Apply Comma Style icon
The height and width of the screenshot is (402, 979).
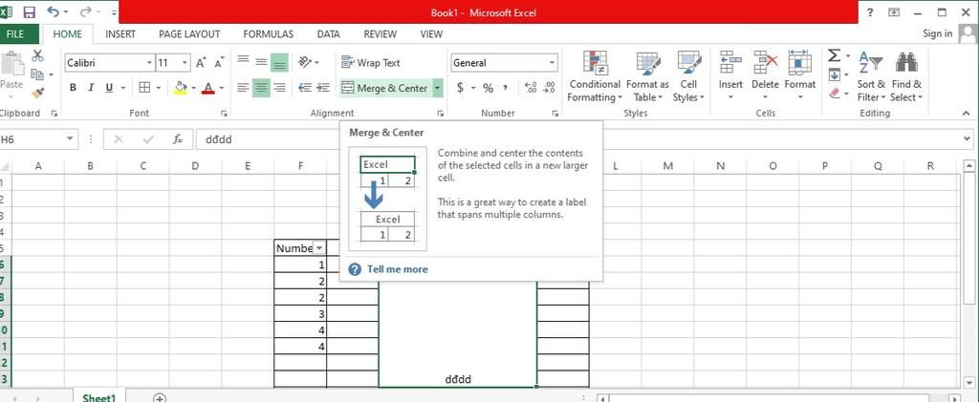tap(505, 88)
